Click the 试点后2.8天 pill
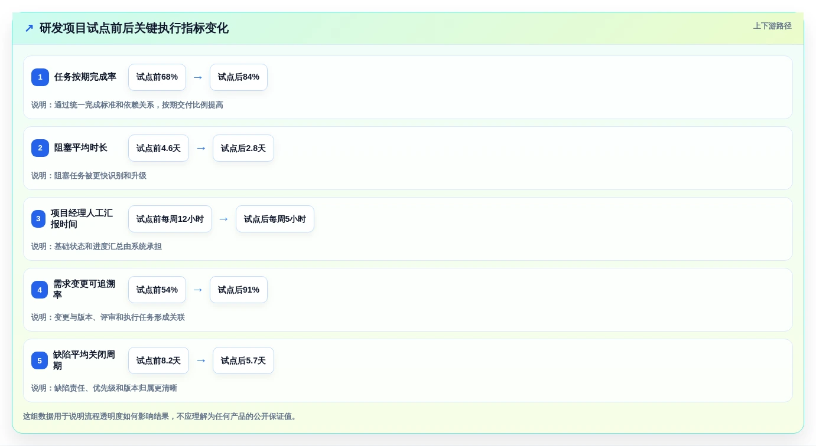This screenshot has height=446, width=816. pos(243,148)
